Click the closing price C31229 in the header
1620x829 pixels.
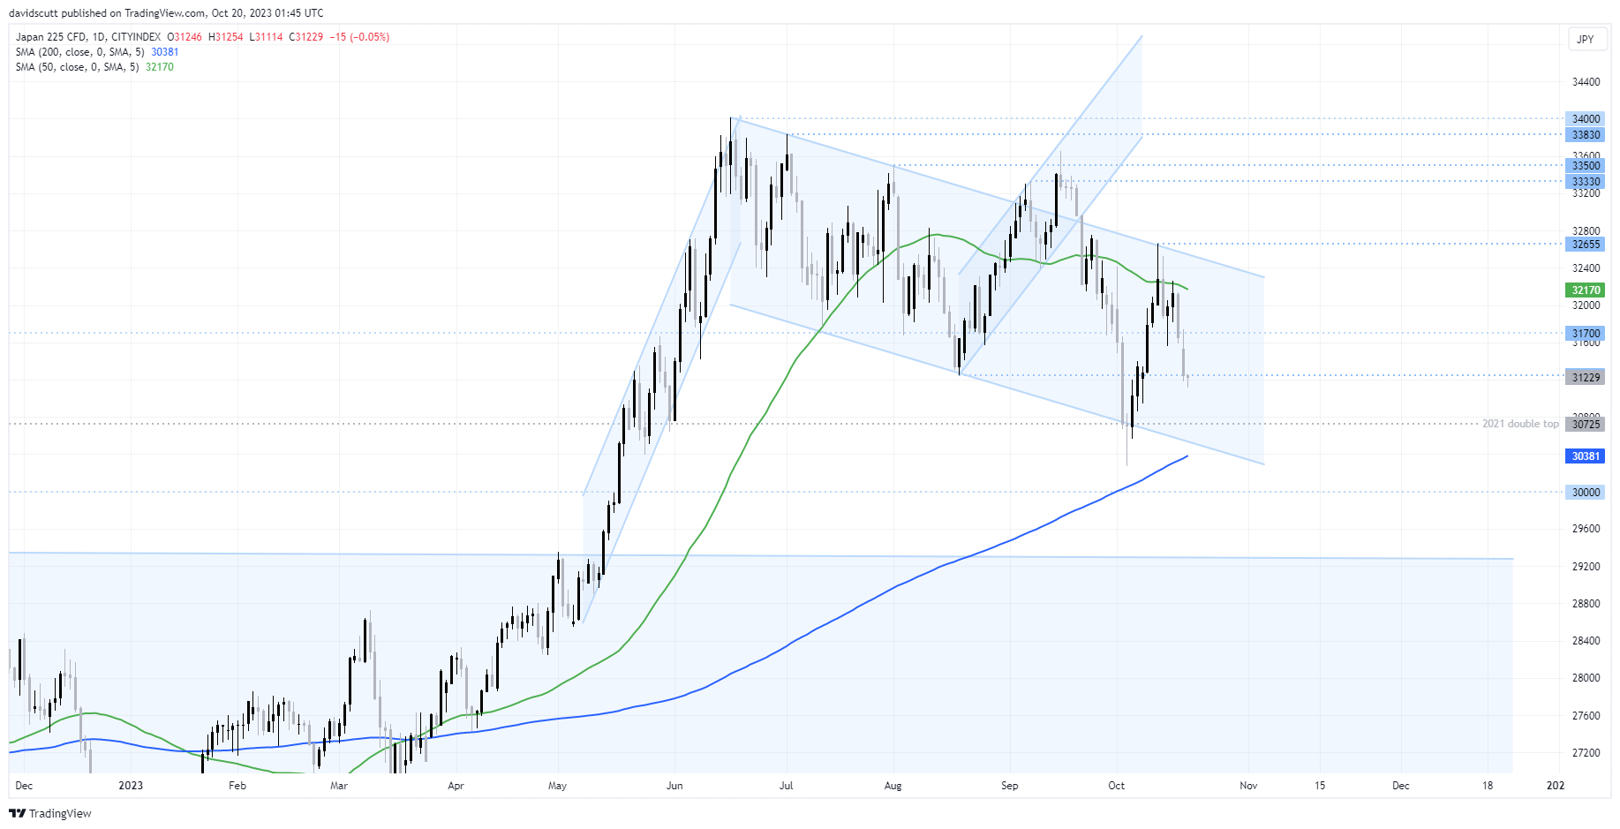click(x=306, y=37)
